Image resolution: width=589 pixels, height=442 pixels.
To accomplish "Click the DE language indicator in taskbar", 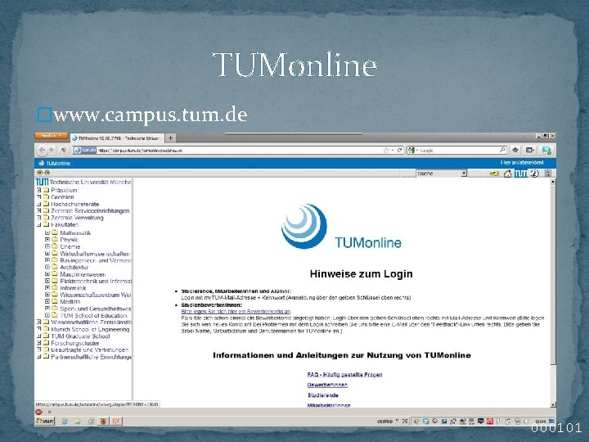I will point(405,422).
